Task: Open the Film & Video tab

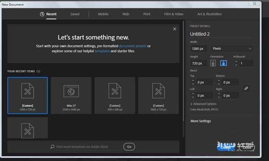Action: pyautogui.click(x=174, y=14)
